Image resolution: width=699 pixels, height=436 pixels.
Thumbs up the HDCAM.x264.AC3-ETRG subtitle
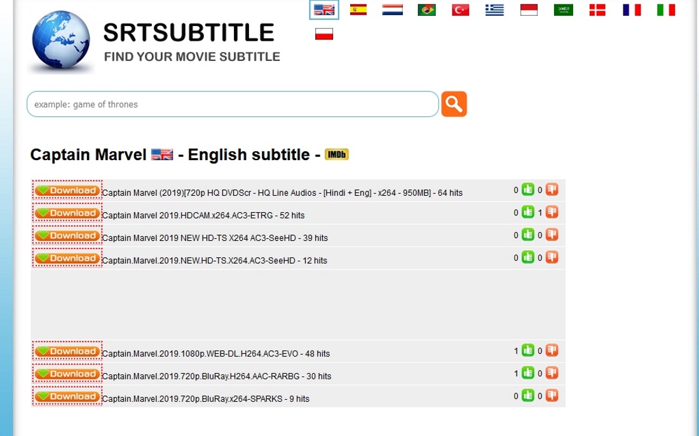coord(527,212)
